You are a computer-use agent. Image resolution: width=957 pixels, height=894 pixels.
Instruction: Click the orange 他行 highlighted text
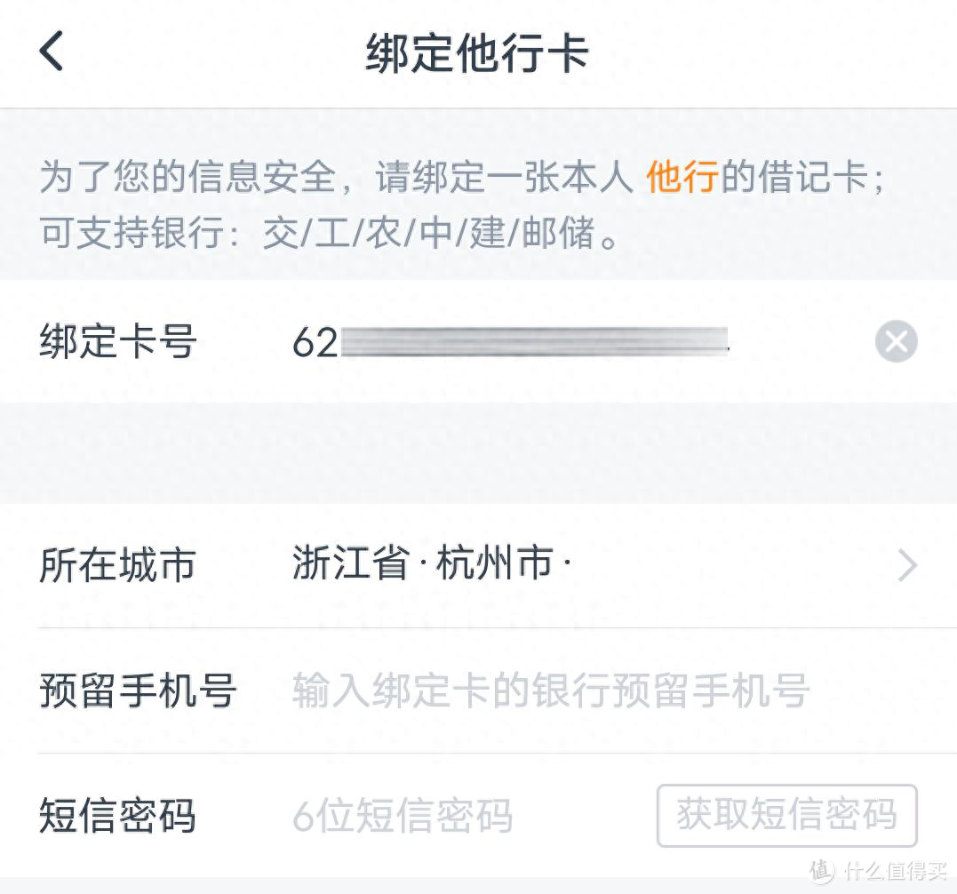[681, 180]
